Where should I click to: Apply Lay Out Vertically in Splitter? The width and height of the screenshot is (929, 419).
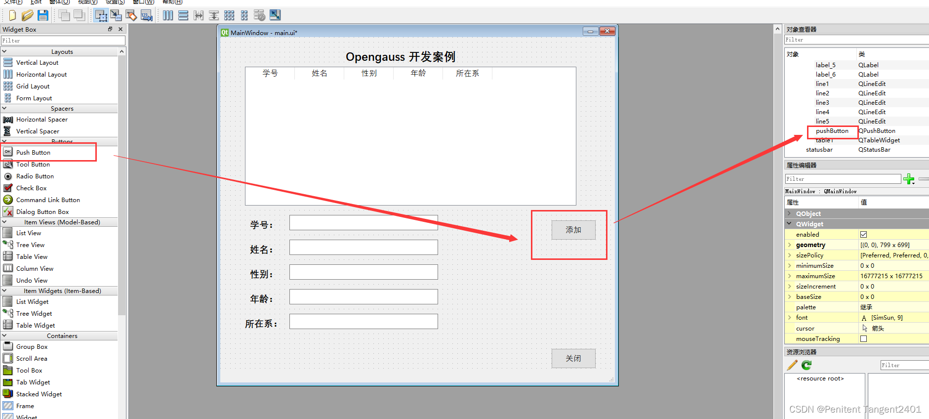(x=214, y=15)
